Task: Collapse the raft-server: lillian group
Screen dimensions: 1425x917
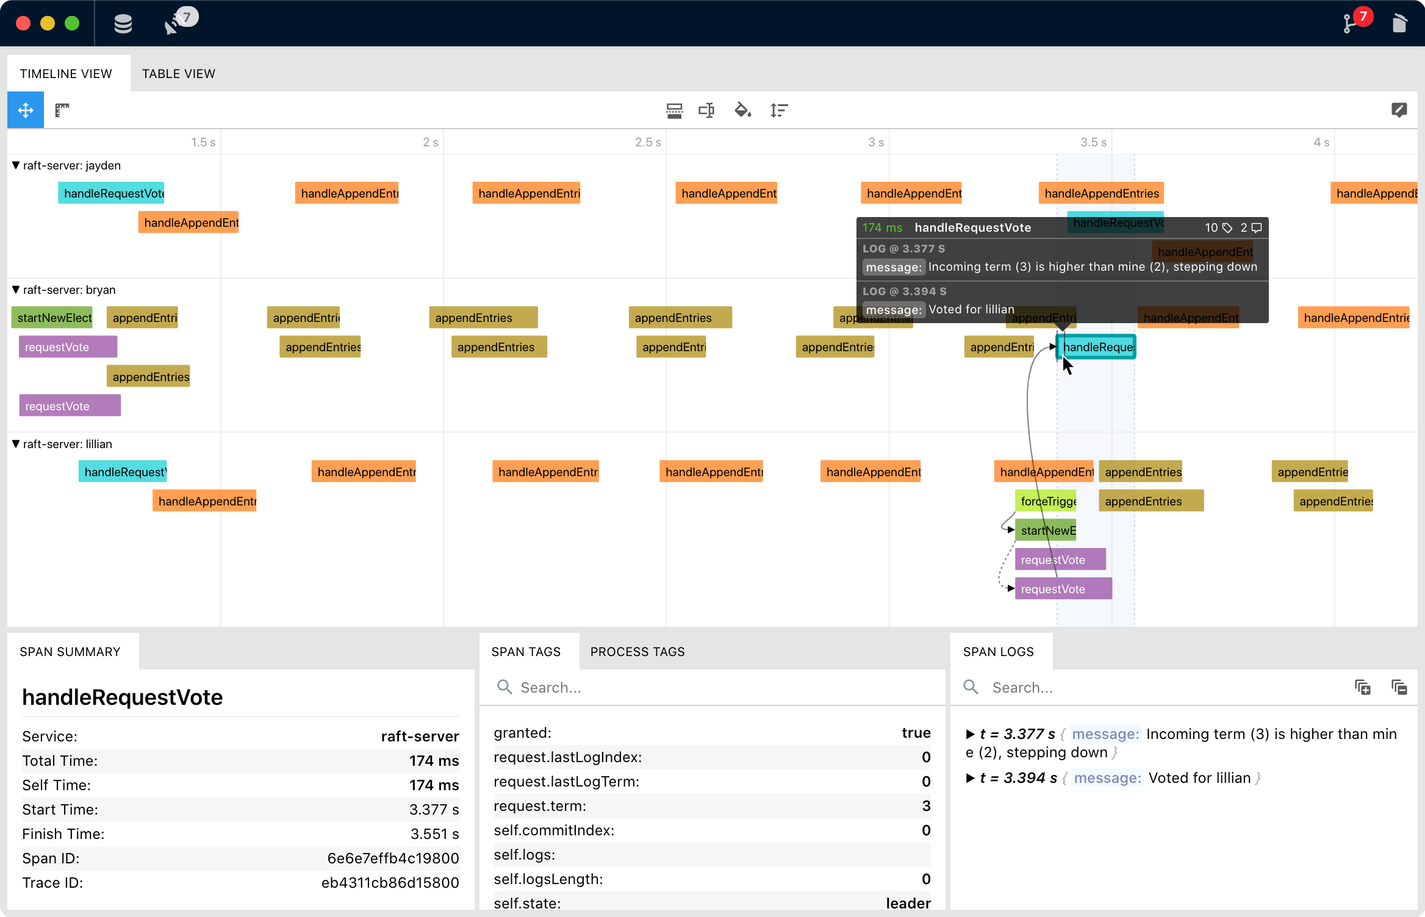Action: click(x=16, y=444)
